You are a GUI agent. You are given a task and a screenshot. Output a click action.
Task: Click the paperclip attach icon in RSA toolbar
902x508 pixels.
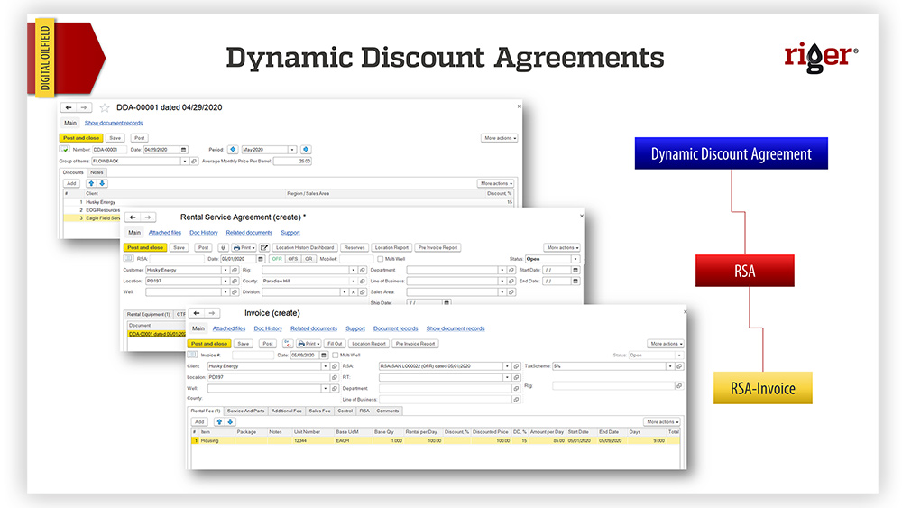tap(223, 247)
